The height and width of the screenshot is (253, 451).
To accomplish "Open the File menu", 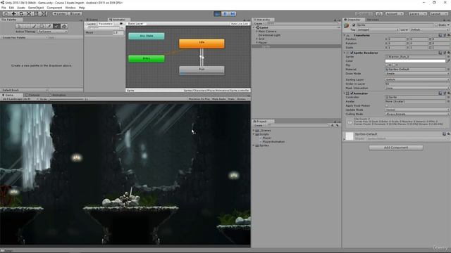I will point(4,8).
